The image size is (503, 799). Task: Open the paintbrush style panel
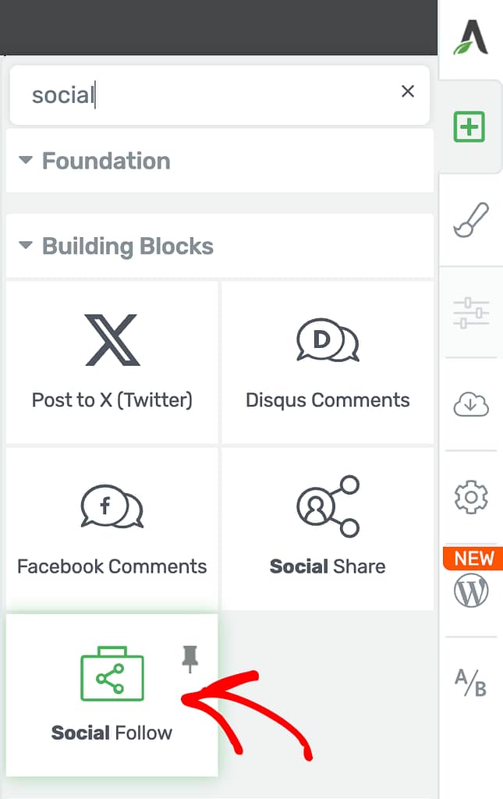(471, 219)
